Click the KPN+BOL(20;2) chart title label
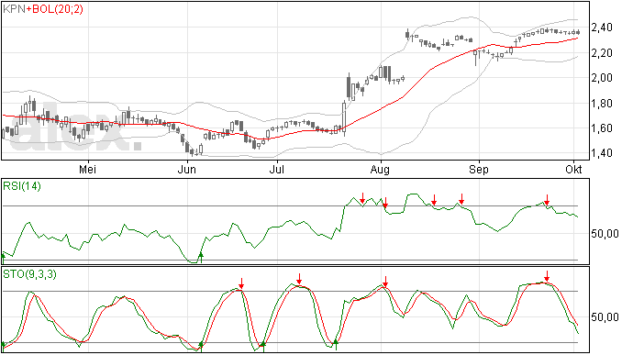Viewport: 633px width, 355px height. tap(43, 9)
